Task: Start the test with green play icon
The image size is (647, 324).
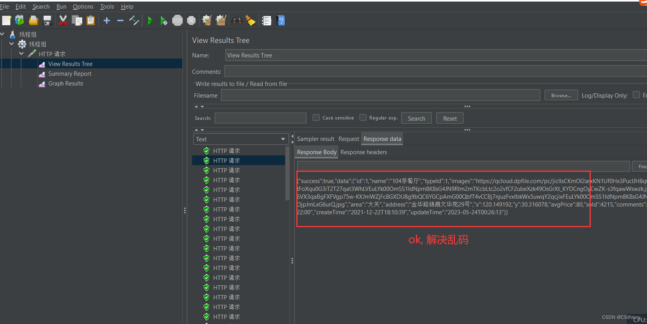Action: 150,20
